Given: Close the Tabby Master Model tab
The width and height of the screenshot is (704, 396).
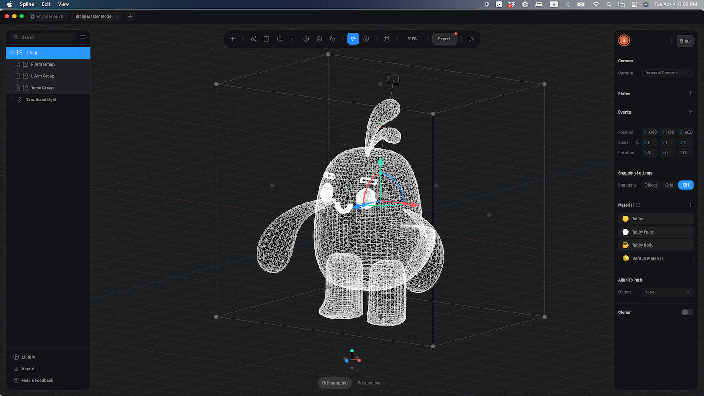Looking at the screenshot, I should (117, 16).
